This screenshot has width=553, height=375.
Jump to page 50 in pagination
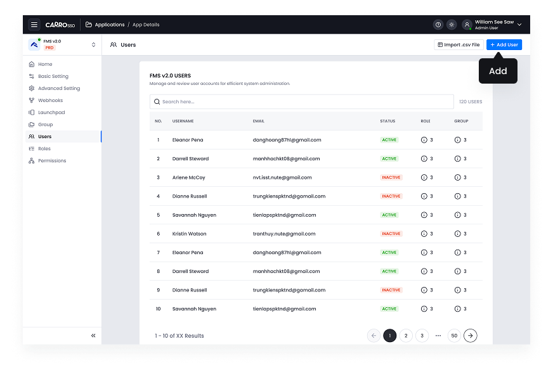pos(453,336)
